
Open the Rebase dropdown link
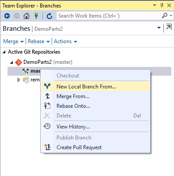(39, 41)
